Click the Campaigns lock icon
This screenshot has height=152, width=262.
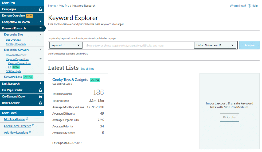pos(40,9)
